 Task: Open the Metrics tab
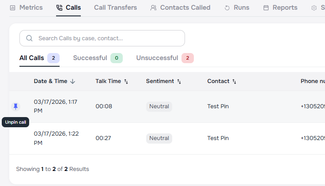[x=26, y=8]
